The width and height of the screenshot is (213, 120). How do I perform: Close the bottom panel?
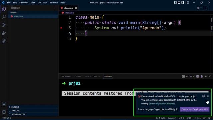[x=210, y=76]
